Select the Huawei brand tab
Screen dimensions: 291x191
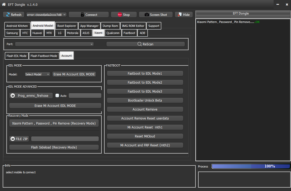point(37,33)
